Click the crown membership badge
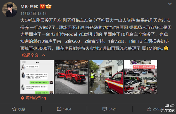Image resolution: width=176 pixels, height=114 pixels. coord(49,6)
